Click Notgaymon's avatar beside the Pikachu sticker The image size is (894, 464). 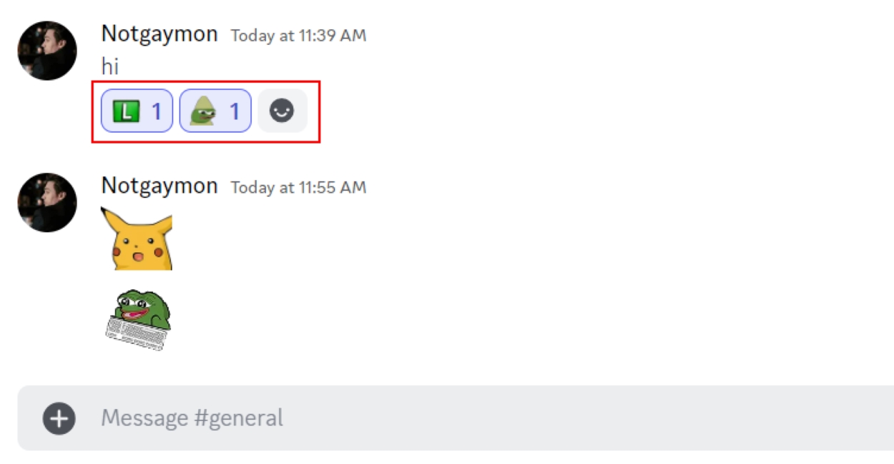click(46, 202)
